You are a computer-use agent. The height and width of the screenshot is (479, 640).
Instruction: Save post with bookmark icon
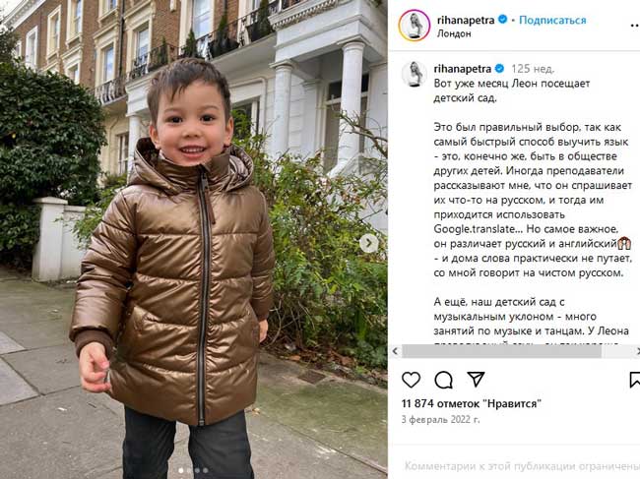(x=635, y=380)
